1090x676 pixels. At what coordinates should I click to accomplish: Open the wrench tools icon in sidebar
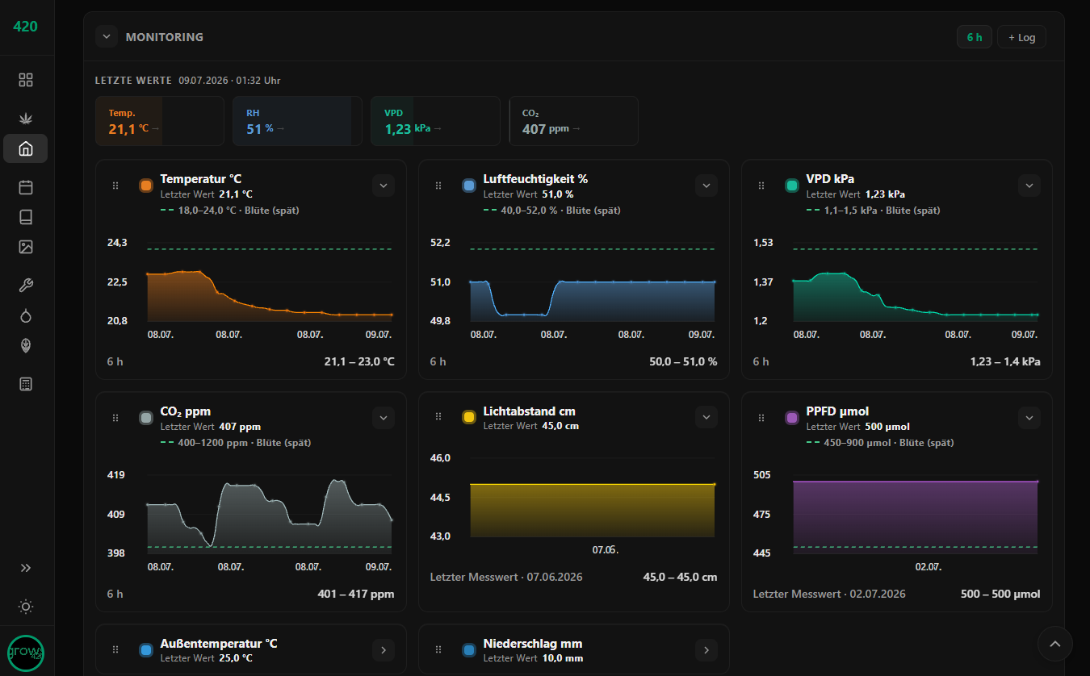(26, 285)
